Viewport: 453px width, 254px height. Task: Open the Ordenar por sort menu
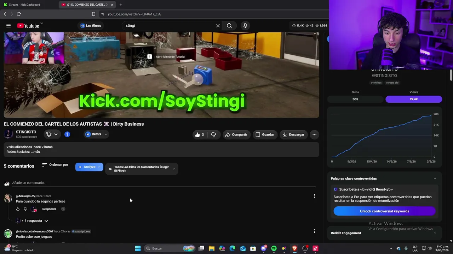[x=55, y=165]
